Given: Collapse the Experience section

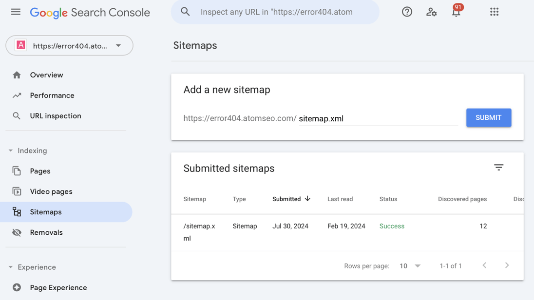Looking at the screenshot, I should (x=11, y=267).
